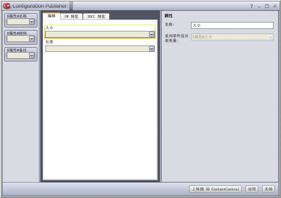The height and width of the screenshot is (198, 281).
Task: Open help with the question mark icon
Action: [x=252, y=6]
